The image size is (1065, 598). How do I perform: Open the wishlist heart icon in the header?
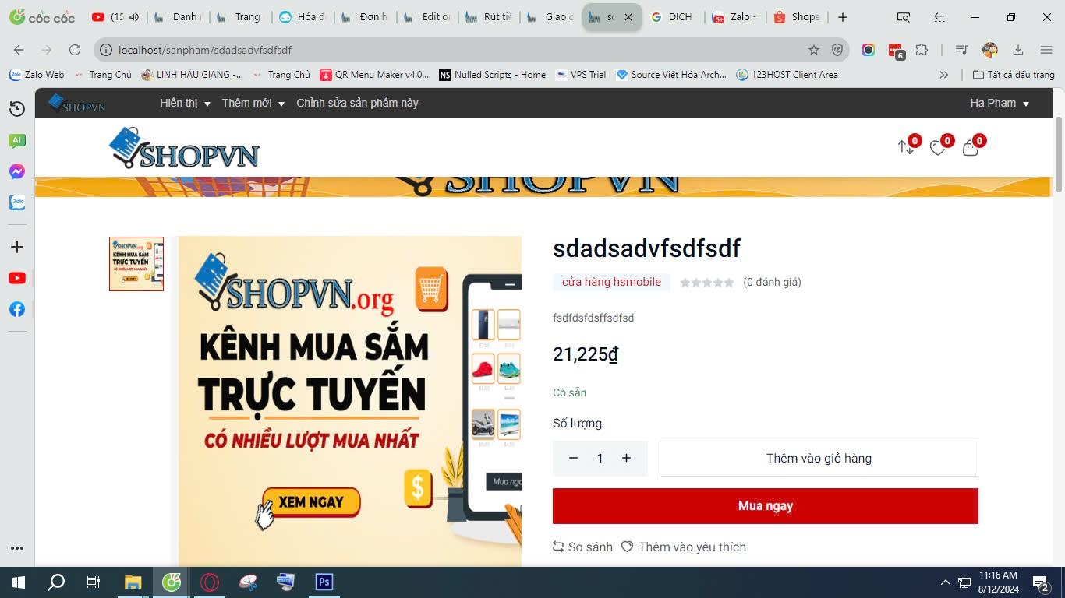[x=938, y=147]
